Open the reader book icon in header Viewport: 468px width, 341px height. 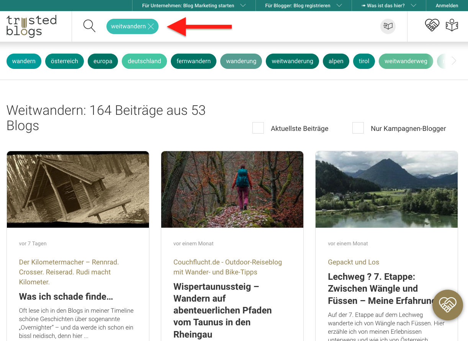(452, 25)
